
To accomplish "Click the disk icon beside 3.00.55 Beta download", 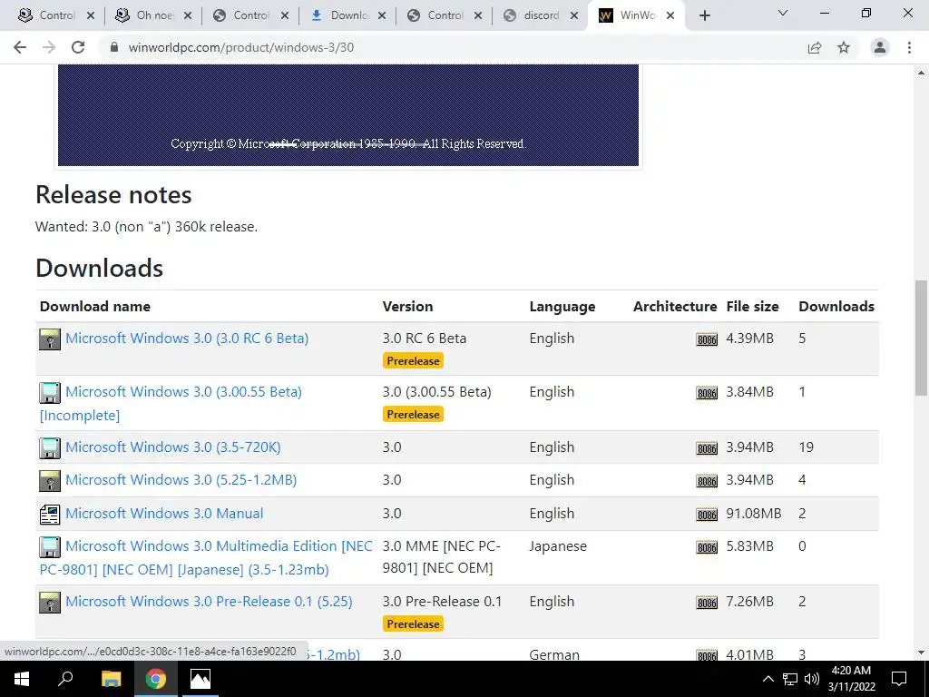I will pos(50,393).
